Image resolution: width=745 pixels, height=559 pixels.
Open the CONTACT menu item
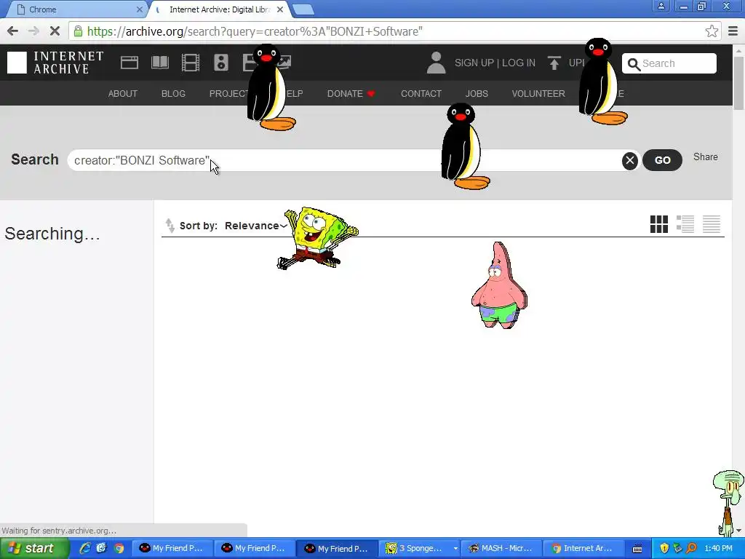421,94
